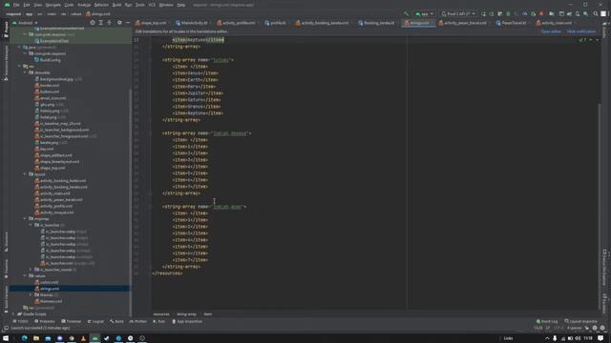Open the VCS menu
The height and width of the screenshot is (343, 611).
pyautogui.click(x=152, y=5)
